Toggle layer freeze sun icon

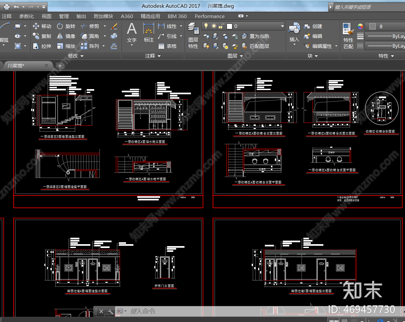[214, 26]
